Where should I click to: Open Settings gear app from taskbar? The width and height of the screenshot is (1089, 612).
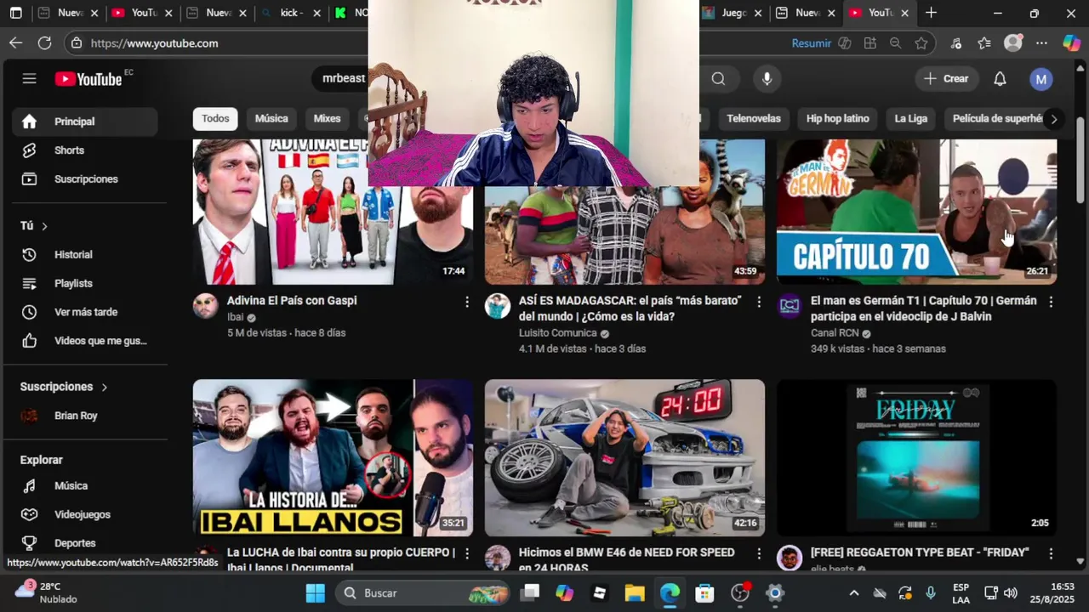[x=774, y=592]
